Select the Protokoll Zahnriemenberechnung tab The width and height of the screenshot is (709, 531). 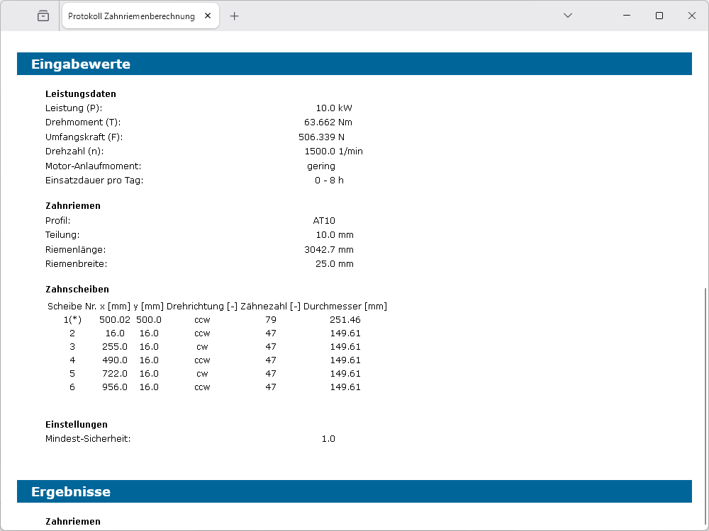131,16
